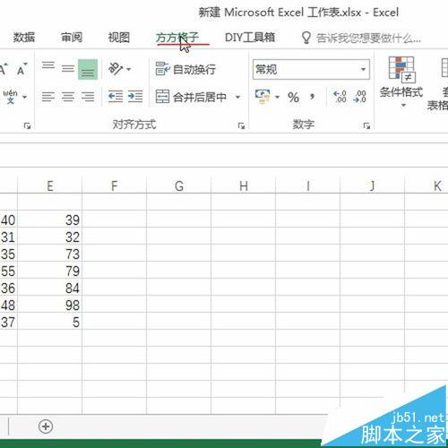Select column E header
This screenshot has height=448, width=448.
pyautogui.click(x=50, y=185)
